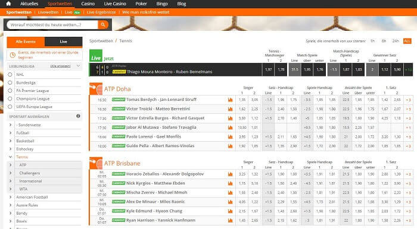Screen dimensions: 417x229
Task: Open the Horacio Zeballos - Alexandr Dolgopolov match
Action: pyautogui.click(x=165, y=174)
